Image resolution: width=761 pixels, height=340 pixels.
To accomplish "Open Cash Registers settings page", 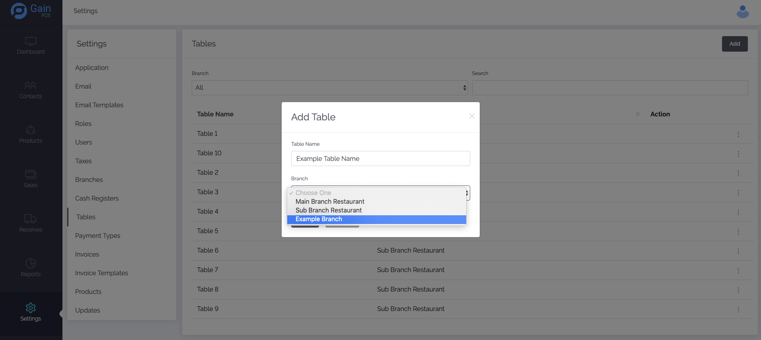I will tap(97, 198).
